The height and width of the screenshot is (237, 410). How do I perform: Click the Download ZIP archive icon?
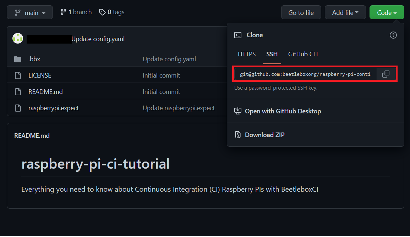coord(237,135)
